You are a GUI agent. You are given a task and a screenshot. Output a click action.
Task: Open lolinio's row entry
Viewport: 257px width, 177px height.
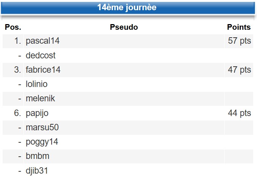37,84
